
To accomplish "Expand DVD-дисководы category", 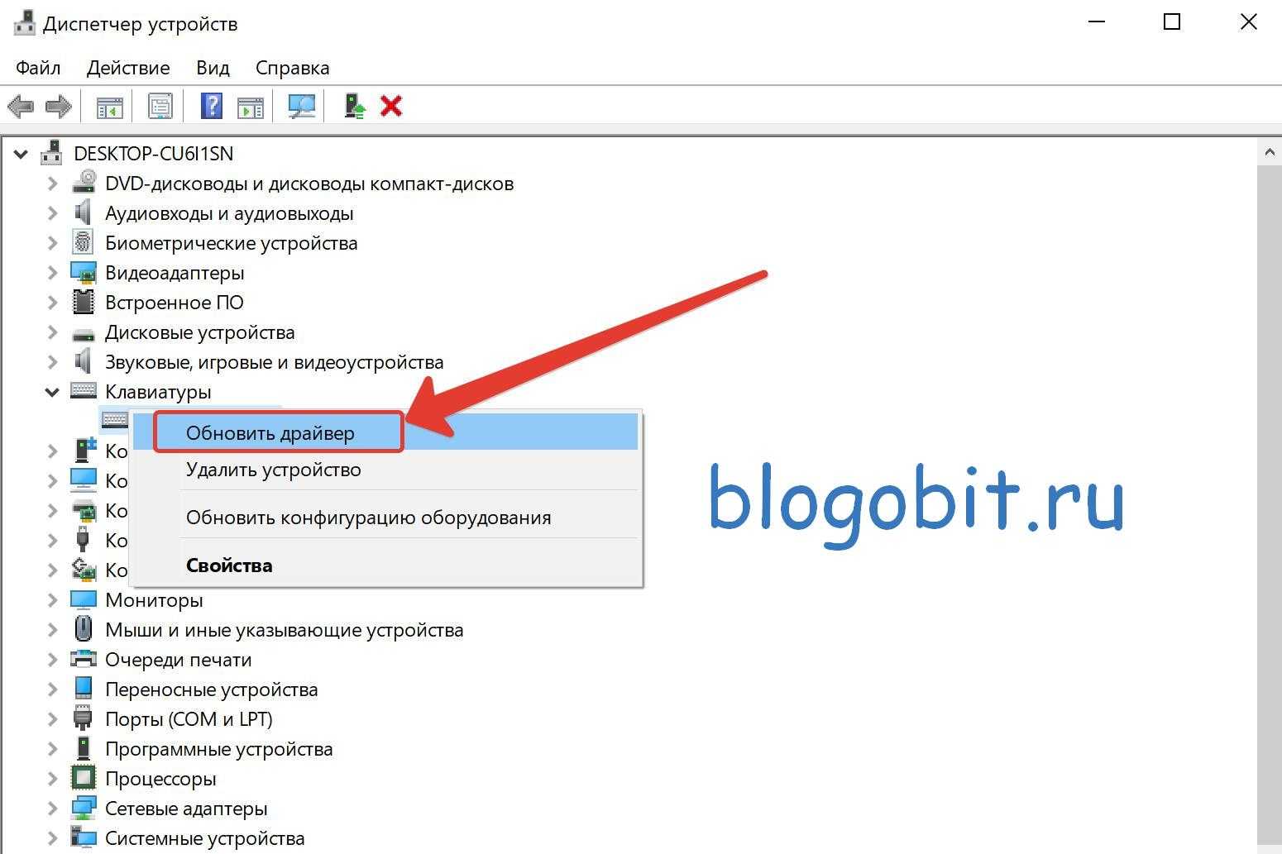I will (x=52, y=184).
